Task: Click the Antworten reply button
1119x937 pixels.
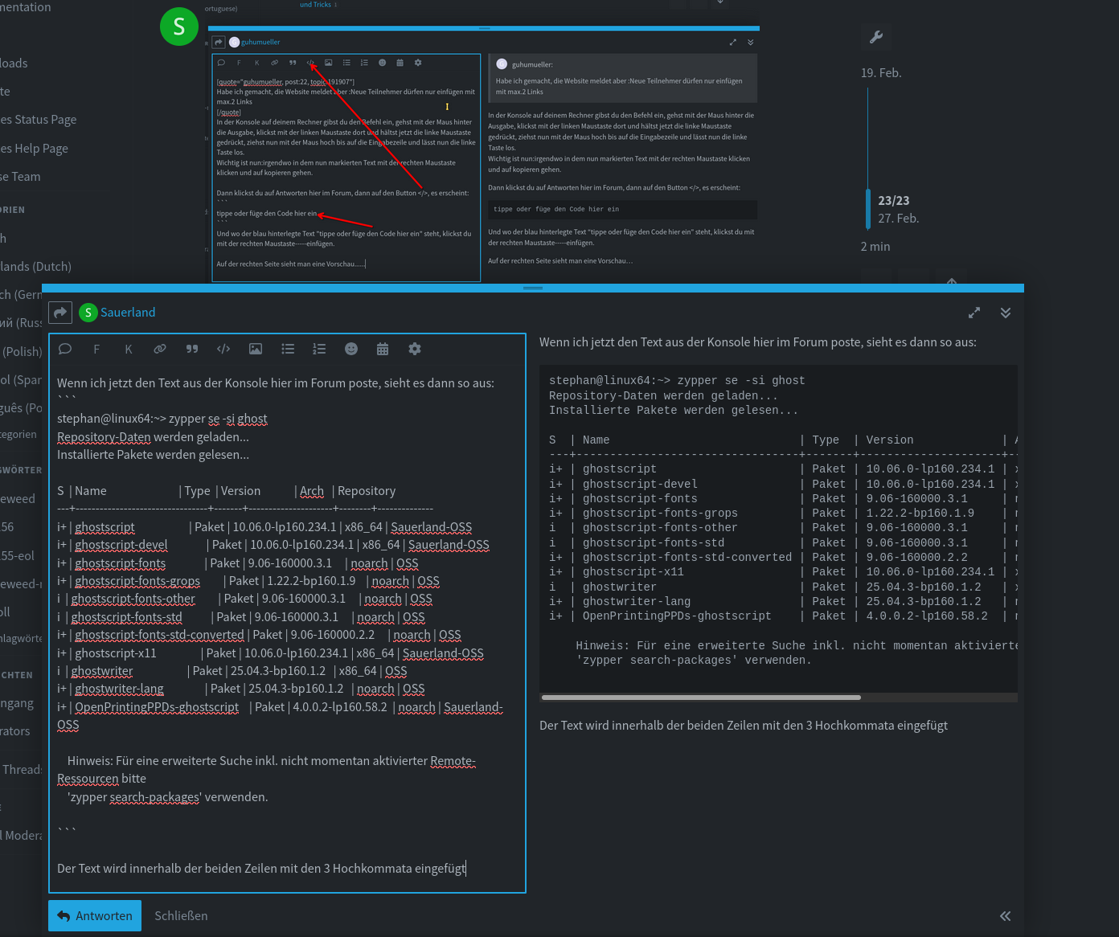Action: tap(95, 916)
